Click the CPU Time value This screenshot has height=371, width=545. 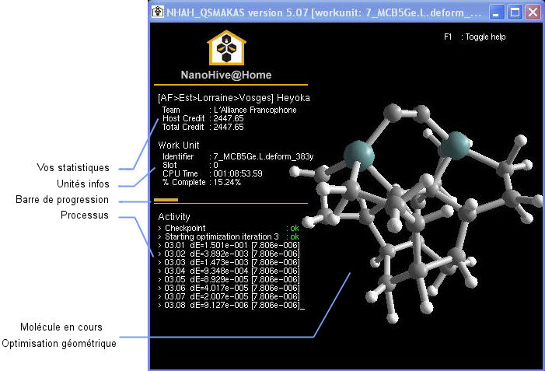pos(237,173)
